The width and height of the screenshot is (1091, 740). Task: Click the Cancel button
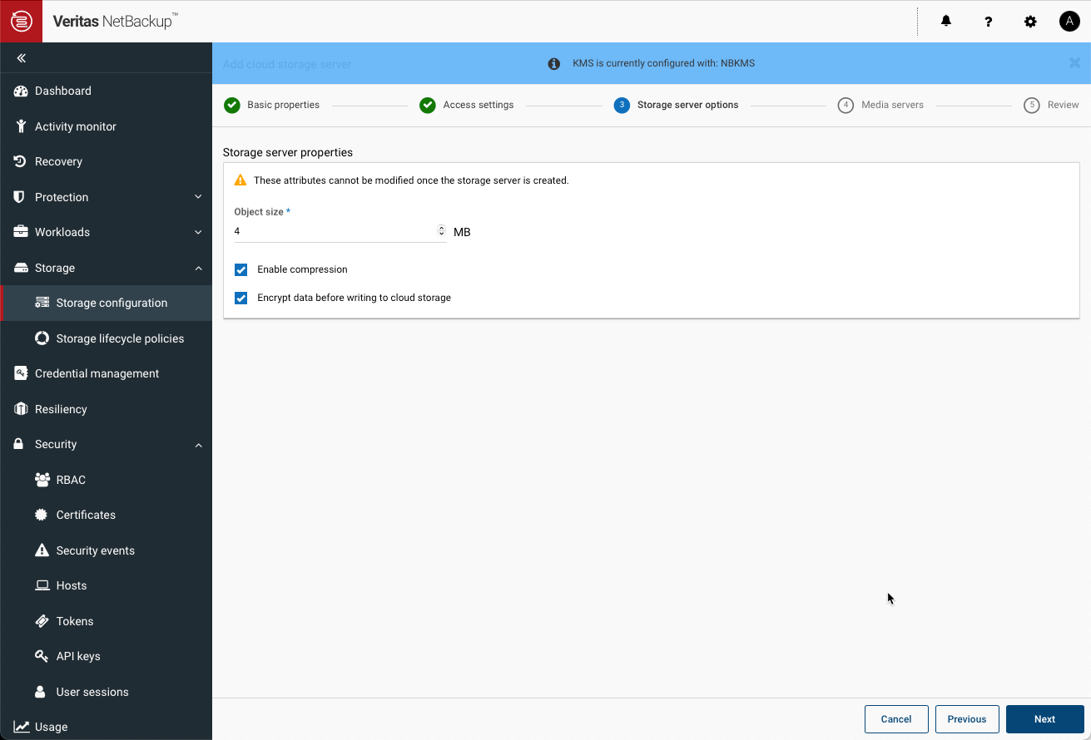coord(896,719)
